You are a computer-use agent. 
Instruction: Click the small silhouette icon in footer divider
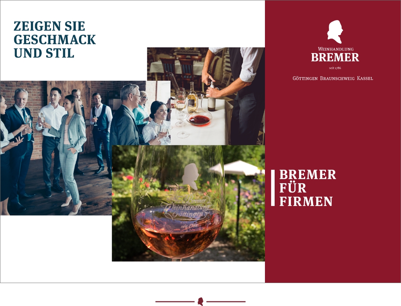pos(200,301)
